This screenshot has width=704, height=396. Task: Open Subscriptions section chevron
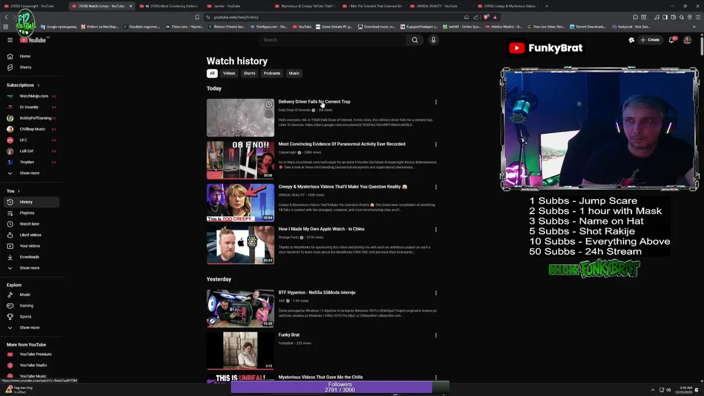[x=38, y=85]
